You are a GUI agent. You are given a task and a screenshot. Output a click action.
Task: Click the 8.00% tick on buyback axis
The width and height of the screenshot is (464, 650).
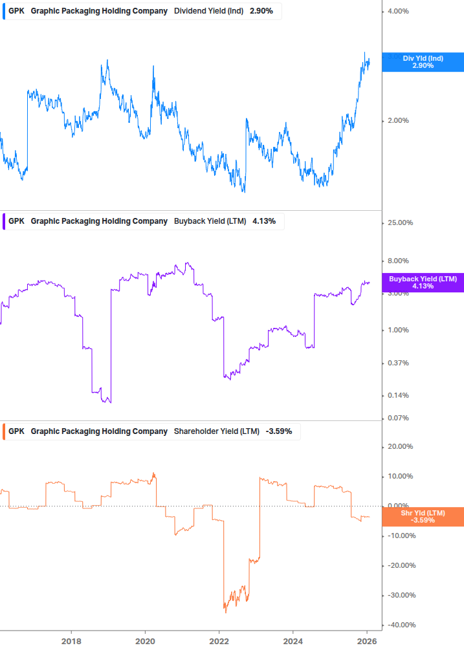398,261
